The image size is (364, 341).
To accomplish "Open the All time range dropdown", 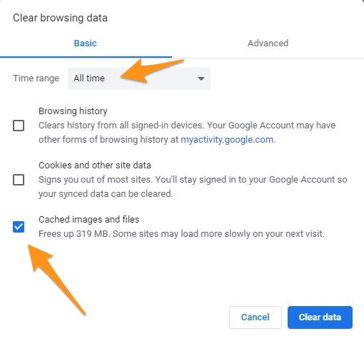I will pyautogui.click(x=139, y=78).
